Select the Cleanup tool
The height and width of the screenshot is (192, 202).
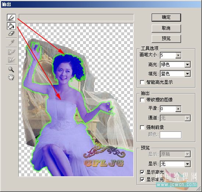[11, 52]
